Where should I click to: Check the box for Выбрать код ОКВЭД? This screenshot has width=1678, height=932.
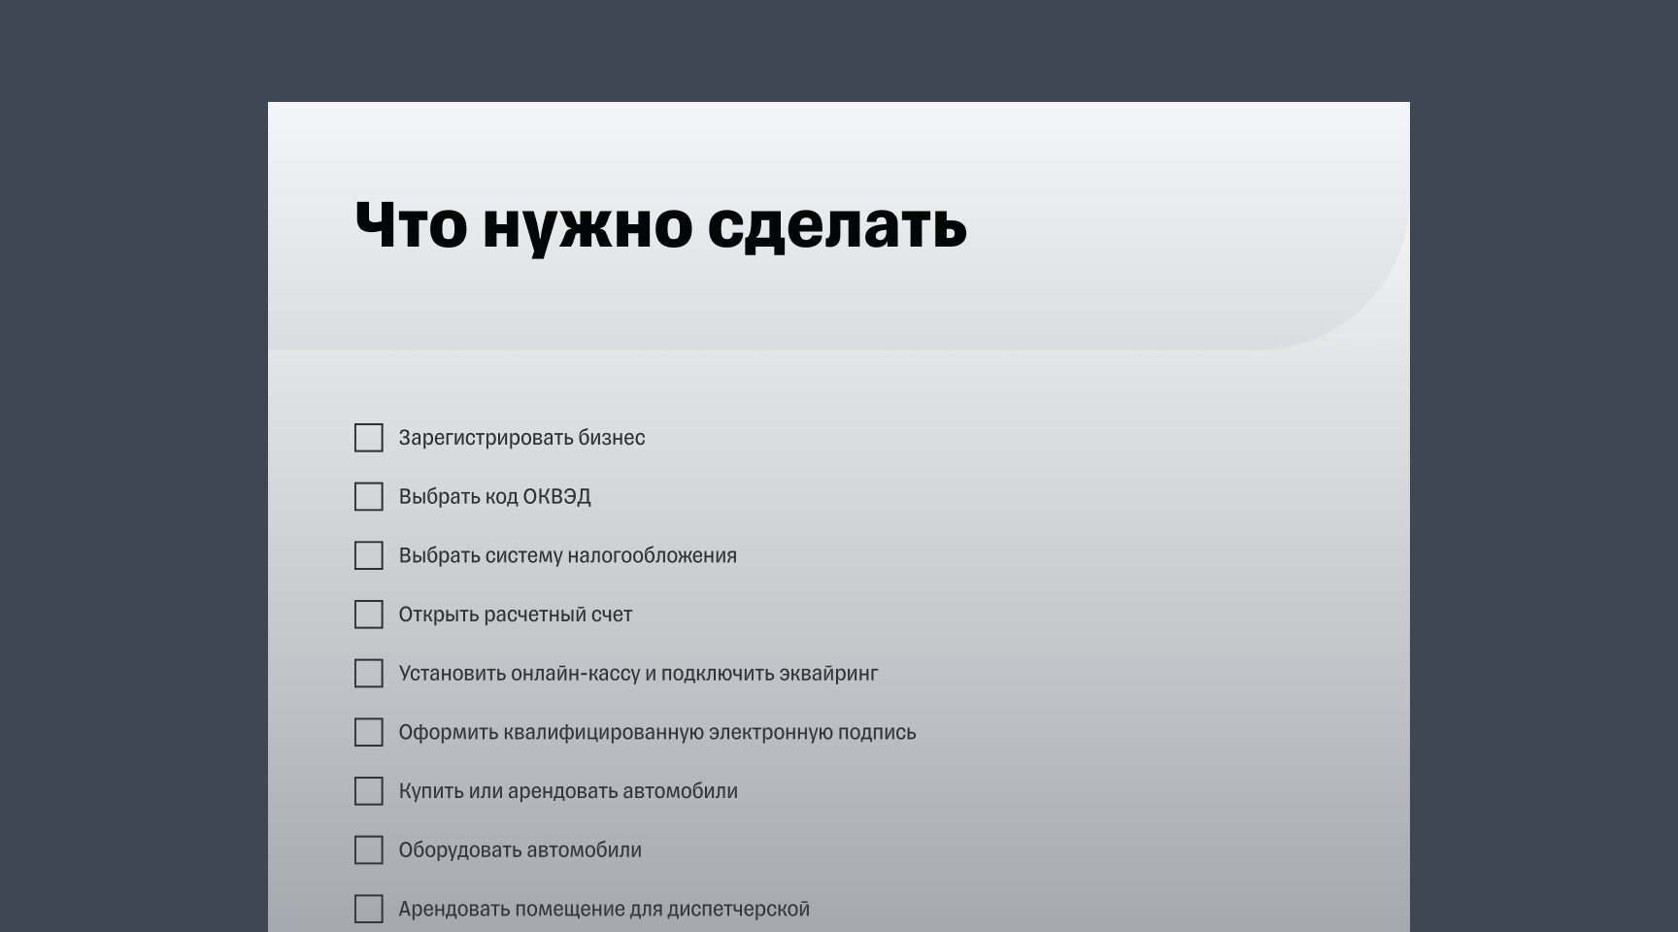coord(369,497)
